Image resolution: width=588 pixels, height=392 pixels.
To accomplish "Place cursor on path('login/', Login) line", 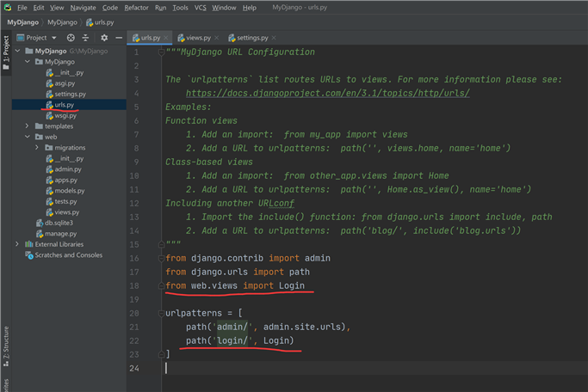I will click(239, 340).
